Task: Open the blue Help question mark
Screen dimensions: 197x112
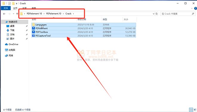Action: point(196,8)
